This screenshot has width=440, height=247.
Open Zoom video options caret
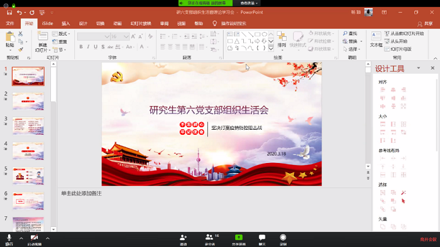tap(47, 238)
